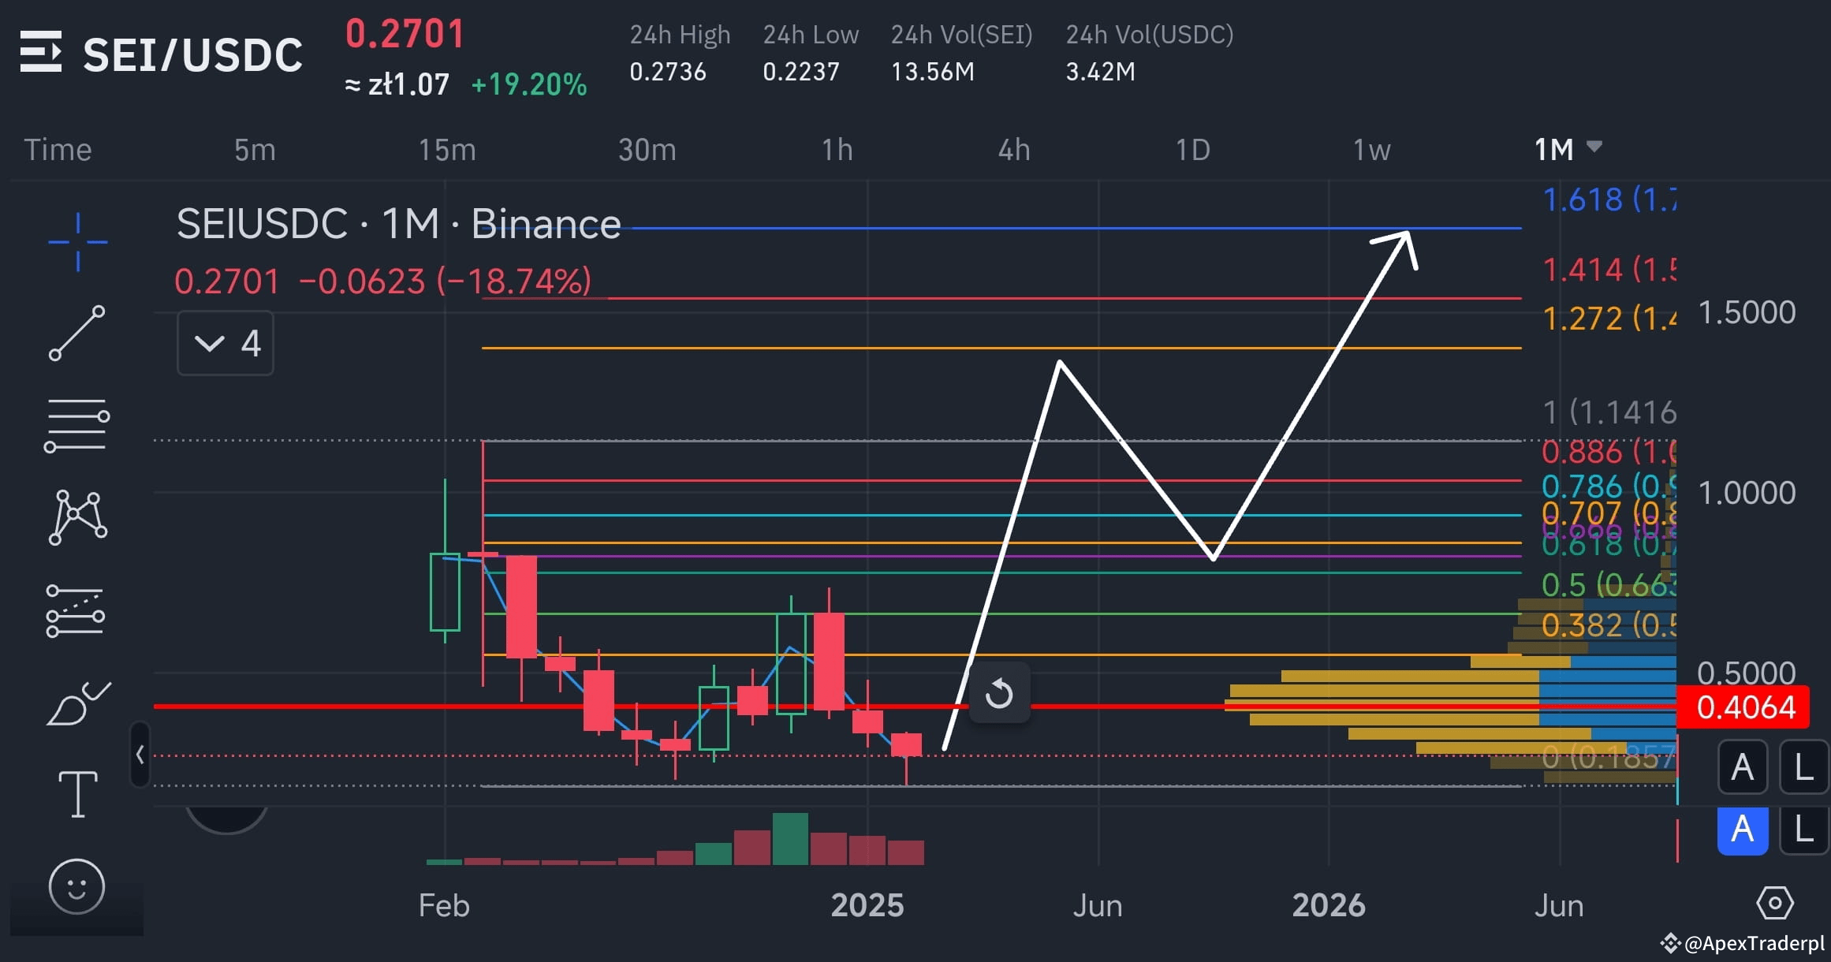This screenshot has width=1831, height=962.
Task: Click the ≈ zł1.07 converted price
Action: point(397,84)
